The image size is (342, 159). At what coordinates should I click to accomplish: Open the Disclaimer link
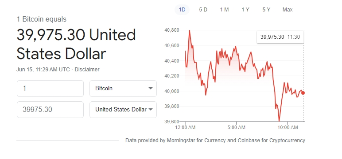coord(87,70)
